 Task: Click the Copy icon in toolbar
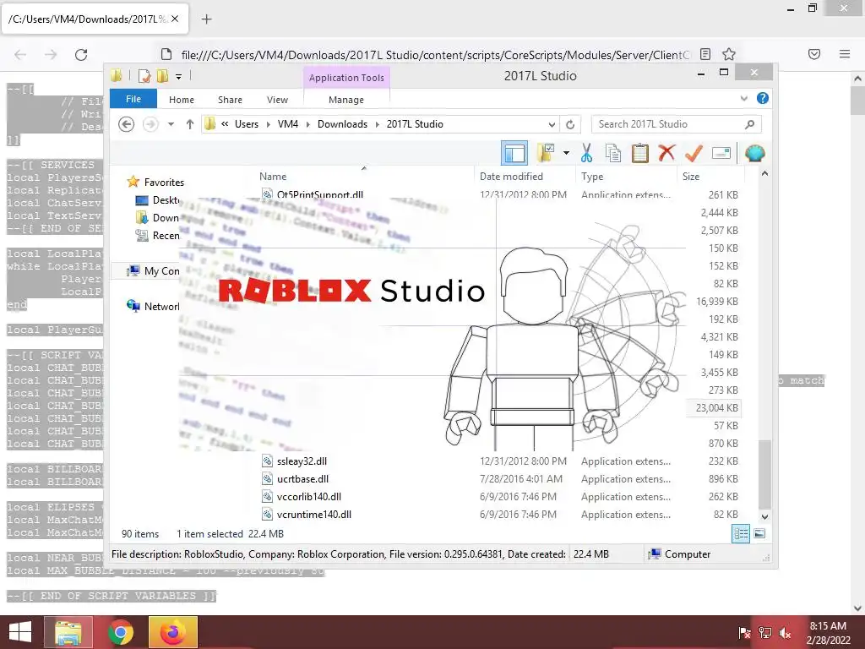pyautogui.click(x=613, y=153)
